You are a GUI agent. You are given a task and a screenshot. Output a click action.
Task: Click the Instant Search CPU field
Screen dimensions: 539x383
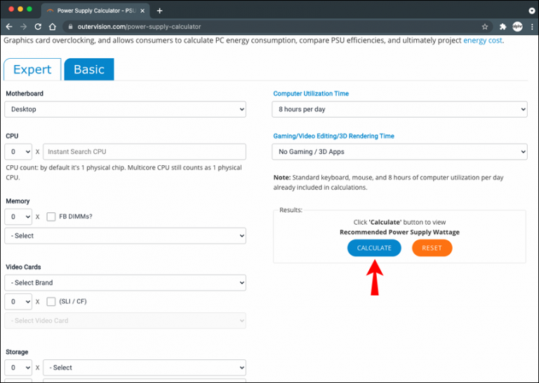(x=145, y=152)
